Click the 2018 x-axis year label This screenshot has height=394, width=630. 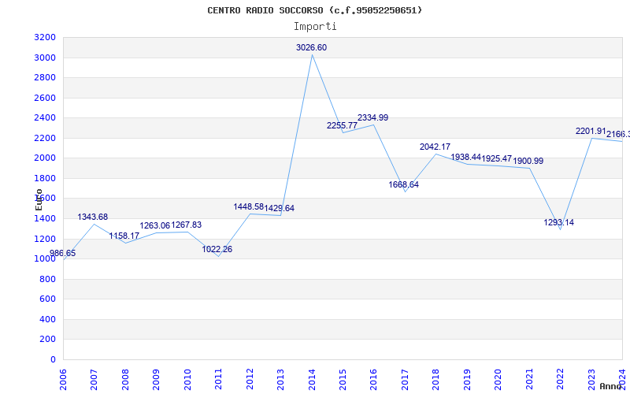coord(436,380)
